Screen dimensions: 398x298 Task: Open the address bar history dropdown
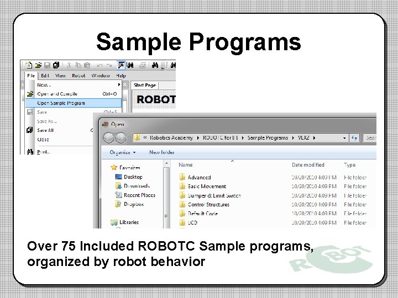point(344,138)
